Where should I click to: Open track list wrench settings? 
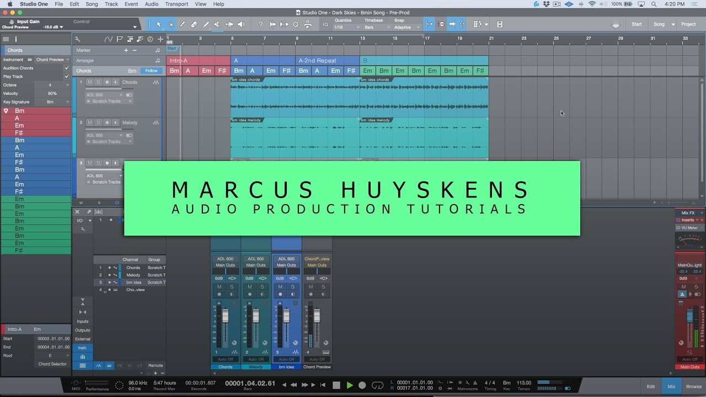77,39
